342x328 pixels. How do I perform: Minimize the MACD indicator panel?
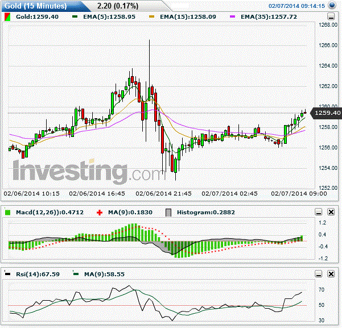pyautogui.click(x=319, y=212)
